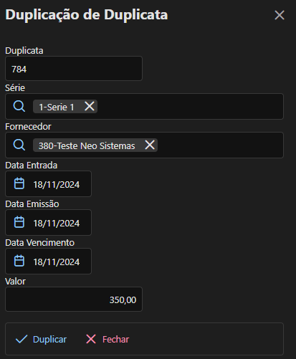296x359 pixels.
Task: Remove the 1-Serie 1 tag
Action: [x=90, y=106]
